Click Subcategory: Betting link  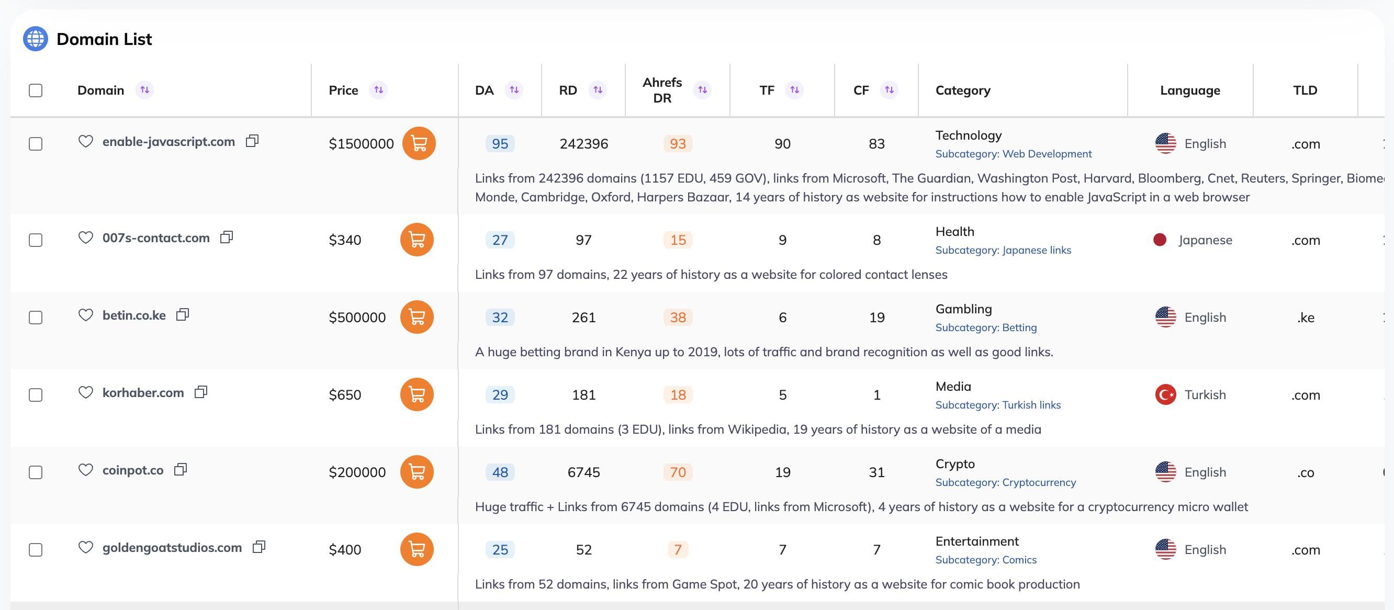click(986, 327)
